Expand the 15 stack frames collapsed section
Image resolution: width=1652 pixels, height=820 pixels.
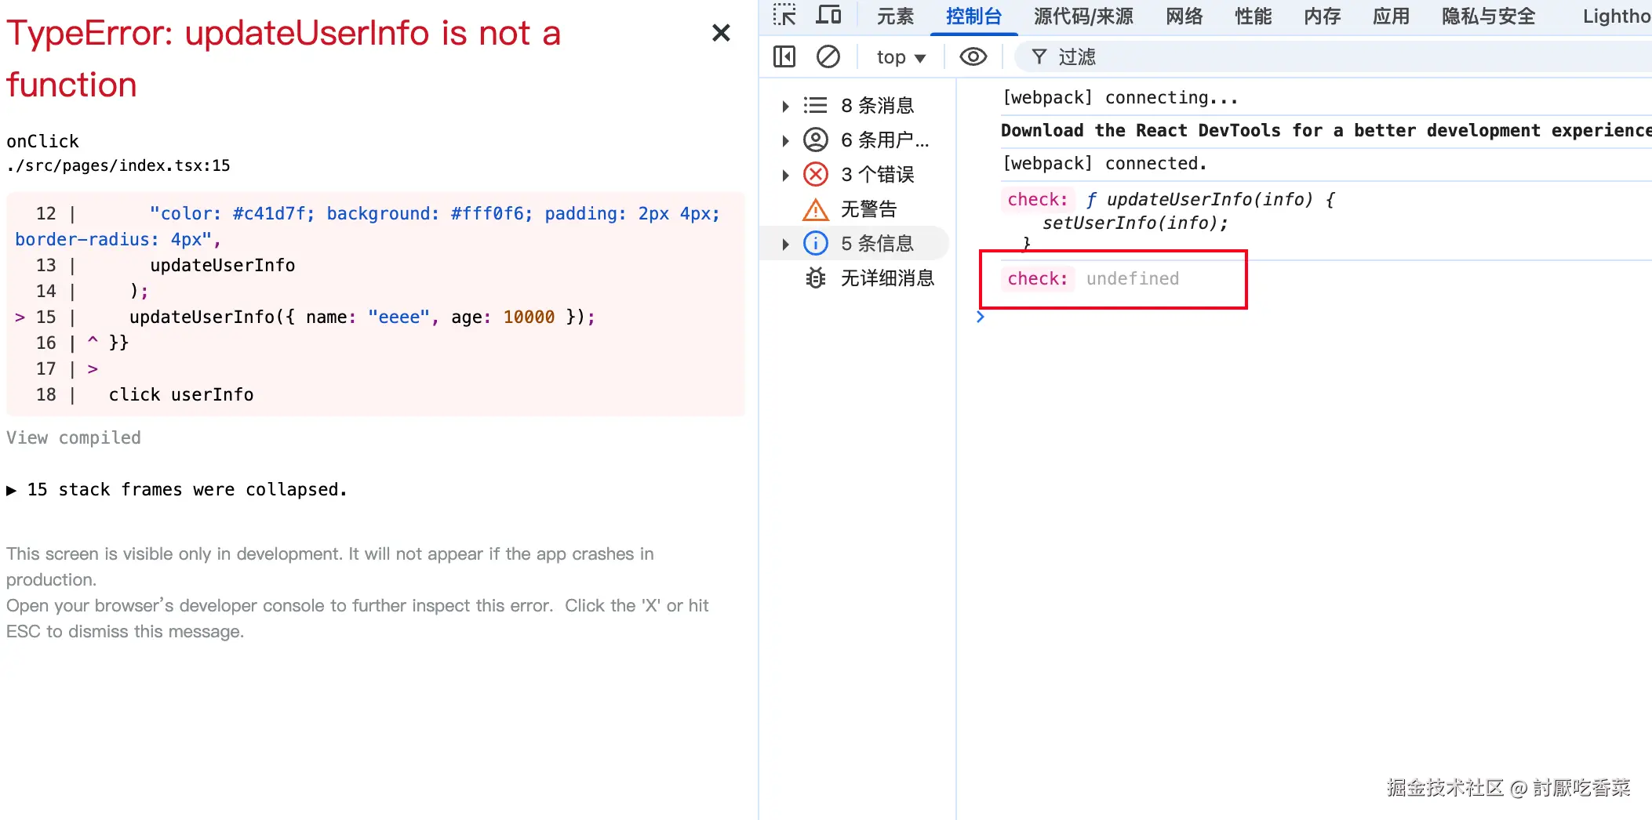[x=176, y=489]
